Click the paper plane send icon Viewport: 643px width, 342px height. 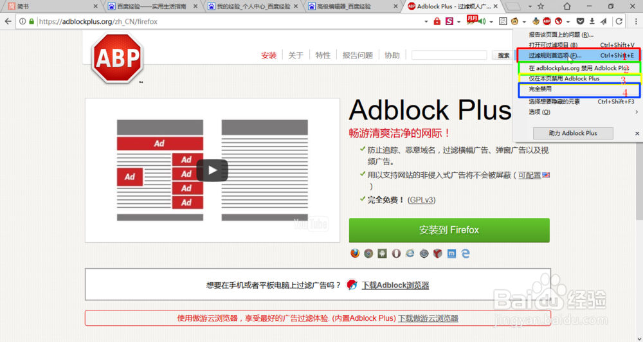[x=604, y=21]
